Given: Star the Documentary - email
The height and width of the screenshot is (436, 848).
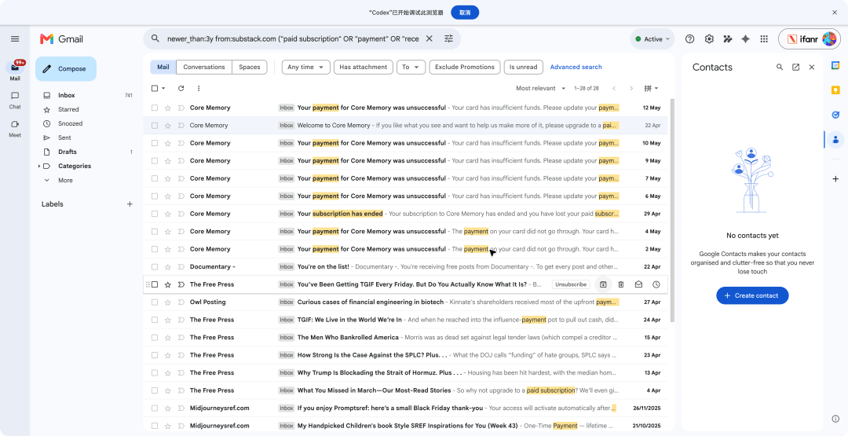Looking at the screenshot, I should click(168, 266).
